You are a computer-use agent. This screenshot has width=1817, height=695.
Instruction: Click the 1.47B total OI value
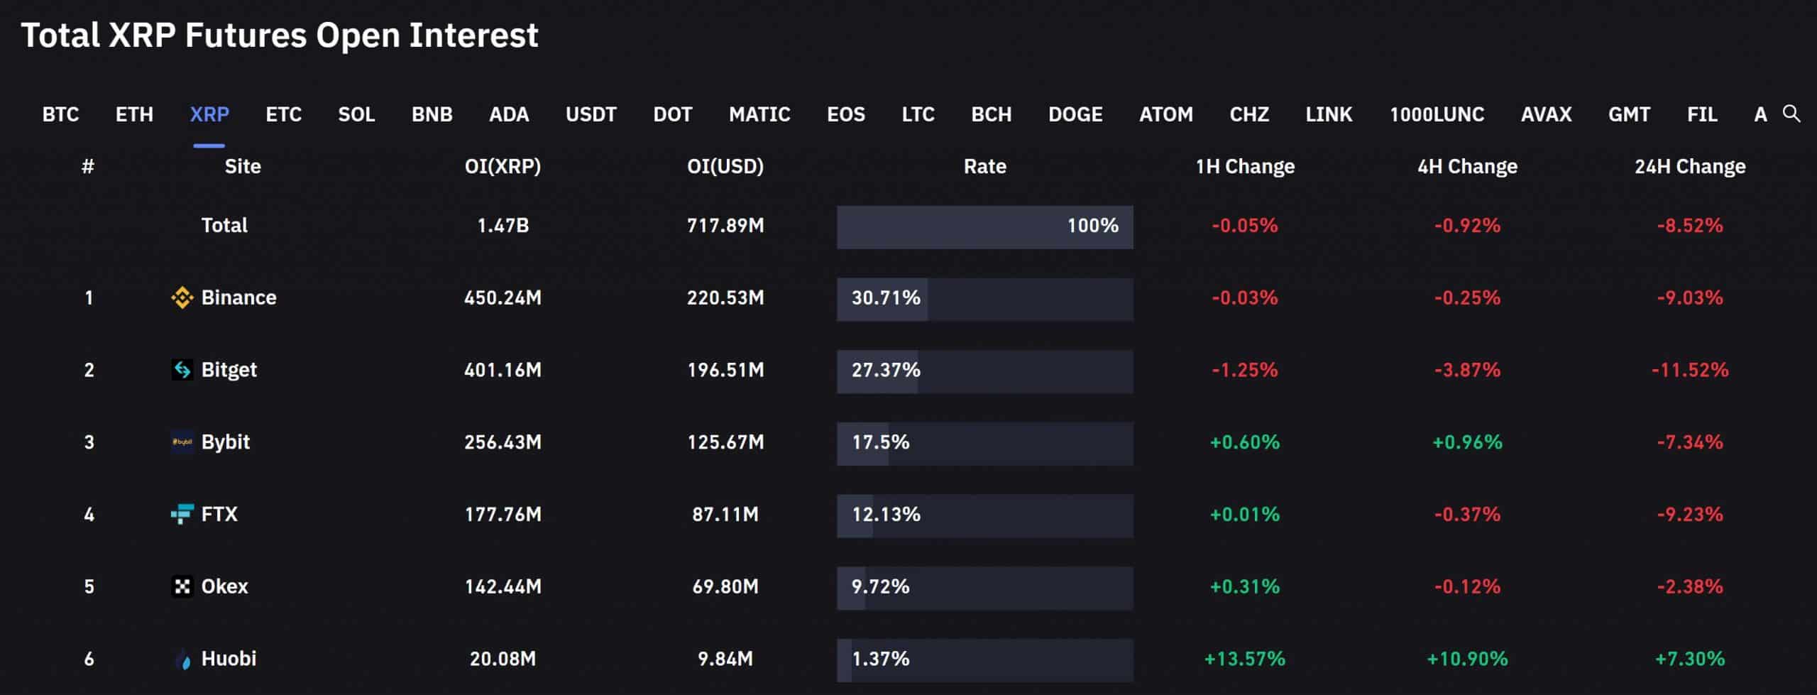(x=503, y=226)
